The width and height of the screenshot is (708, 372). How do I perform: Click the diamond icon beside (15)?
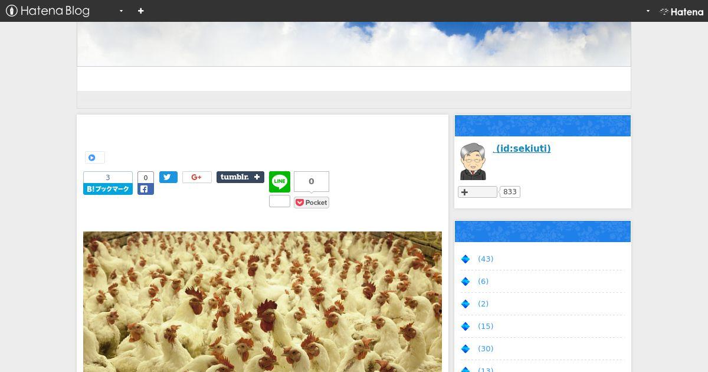465,327
